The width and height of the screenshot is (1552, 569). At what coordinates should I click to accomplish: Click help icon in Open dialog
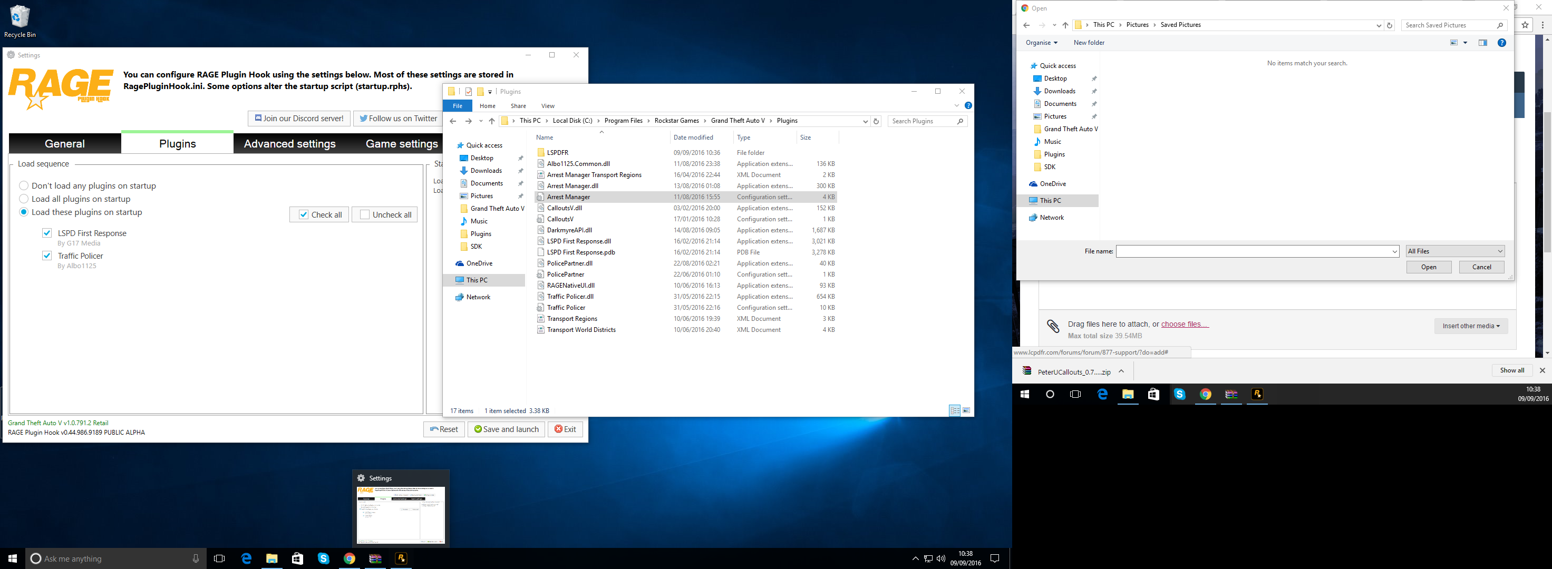[x=1501, y=43]
